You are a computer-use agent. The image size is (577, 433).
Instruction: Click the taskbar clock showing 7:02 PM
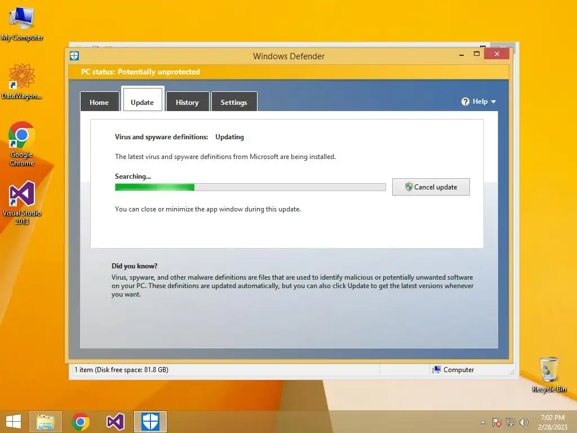tap(552, 422)
